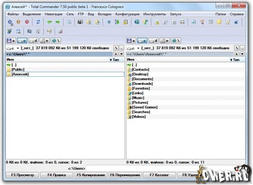This screenshot has height=185, width=253.
Task: Open the Инструменты menu
Action: [x=155, y=14]
